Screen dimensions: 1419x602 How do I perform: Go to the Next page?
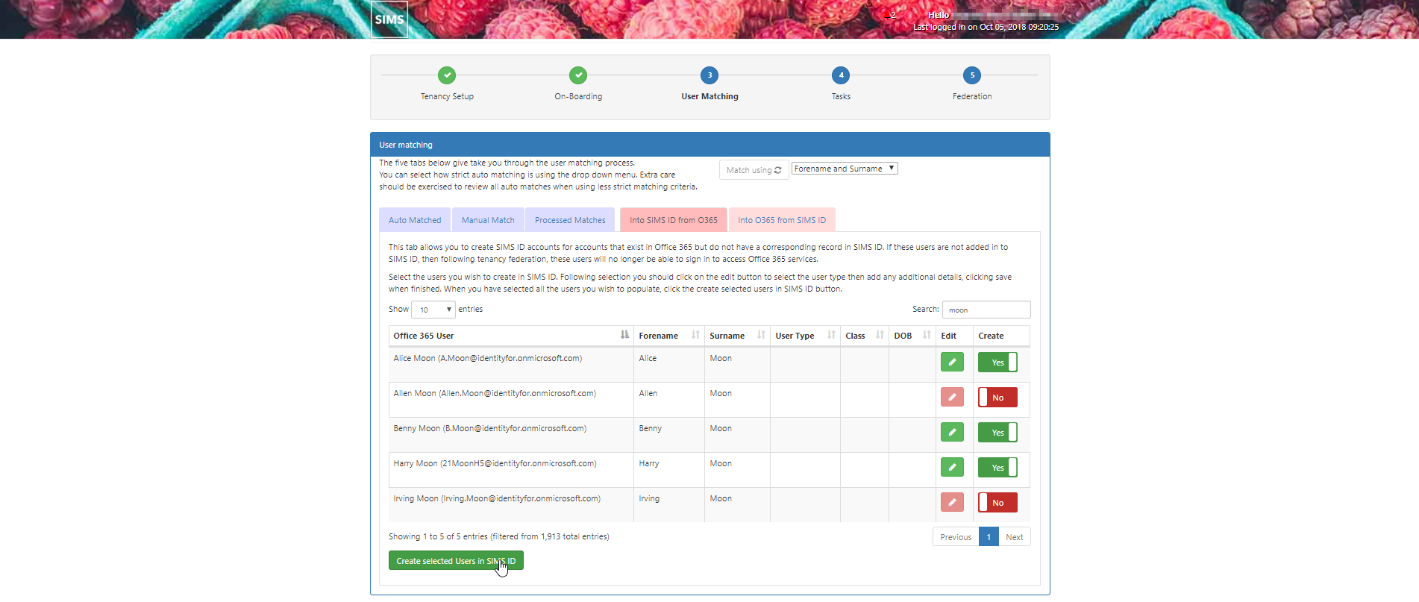coord(1015,537)
